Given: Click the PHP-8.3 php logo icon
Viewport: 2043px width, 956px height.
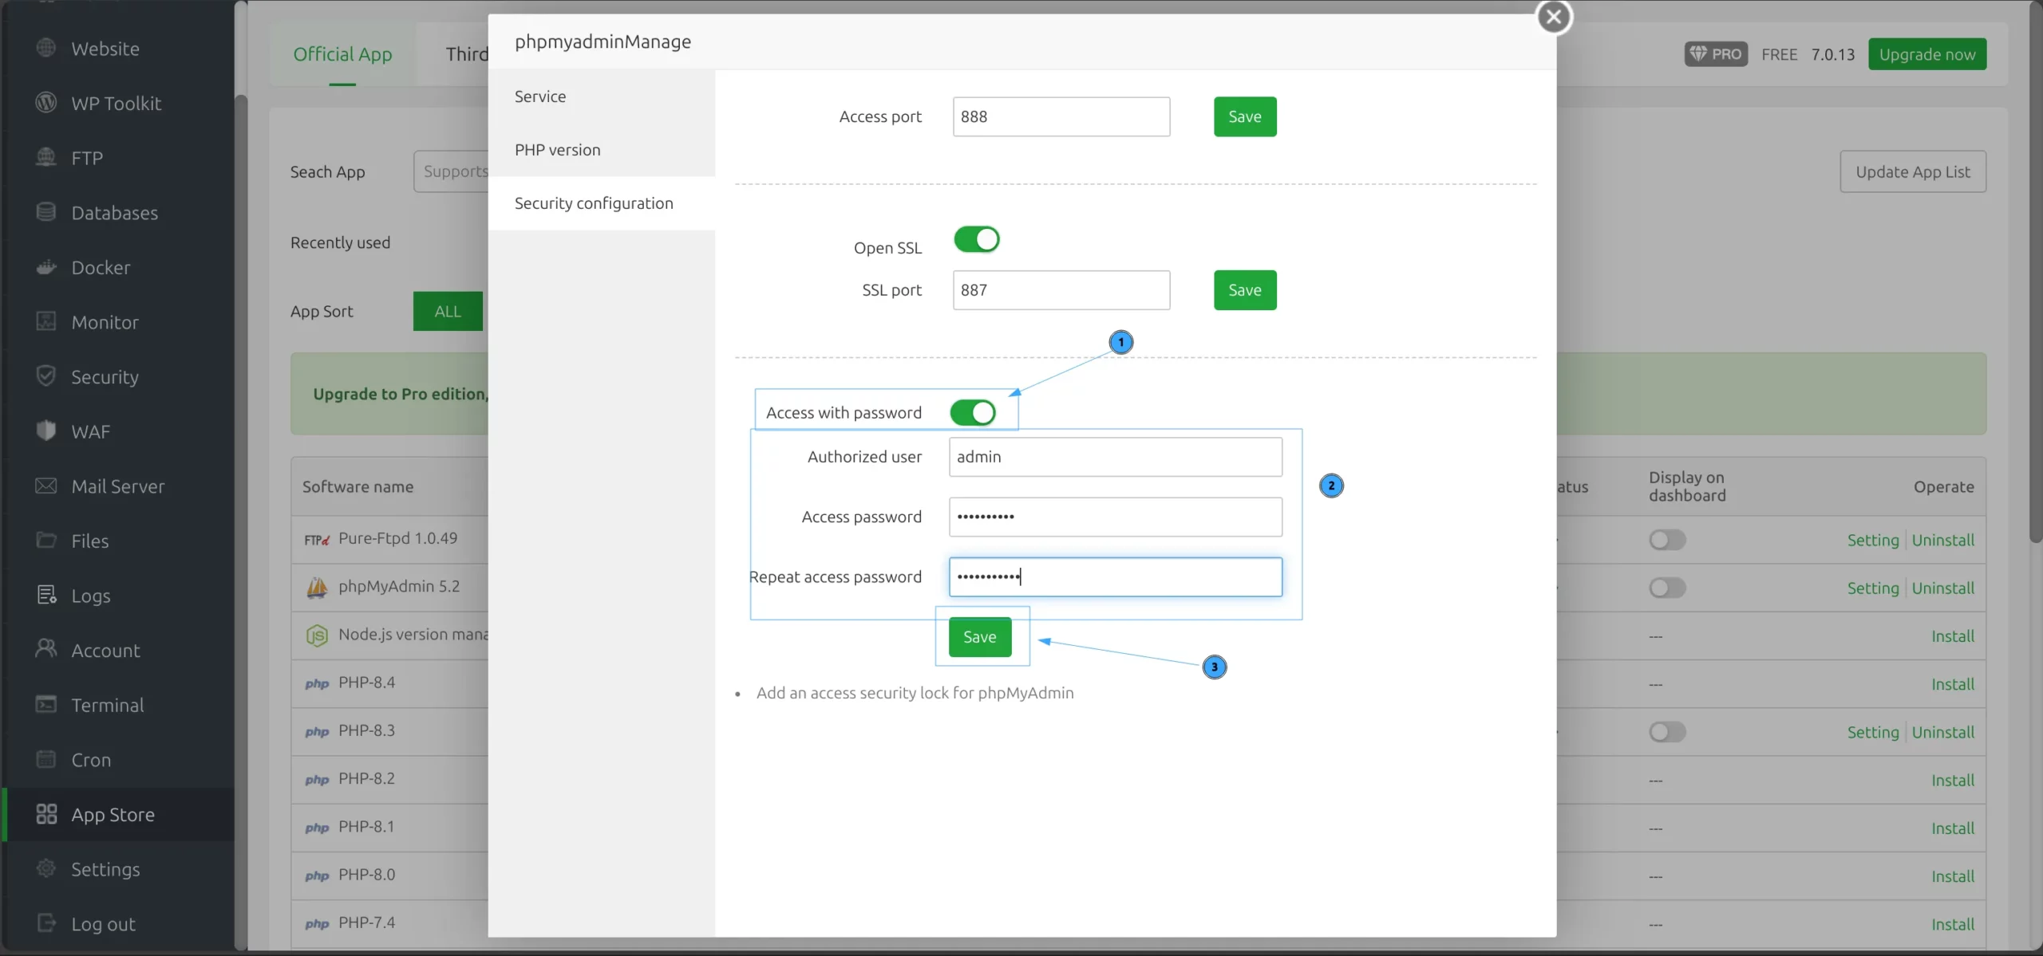Looking at the screenshot, I should [317, 731].
